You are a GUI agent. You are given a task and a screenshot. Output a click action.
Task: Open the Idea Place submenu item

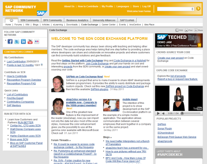(149, 25)
